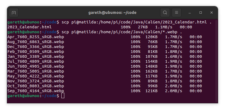Click the 162KB size for Mar file
Image resolution: width=225 pixels, height=111 pixels.
[151, 71]
